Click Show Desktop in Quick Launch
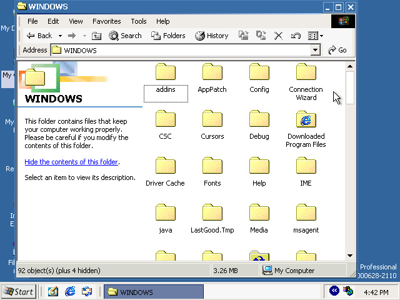The width and height of the screenshot is (400, 300). point(53,292)
